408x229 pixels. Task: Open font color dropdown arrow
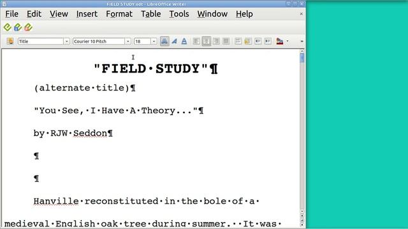[x=288, y=41]
